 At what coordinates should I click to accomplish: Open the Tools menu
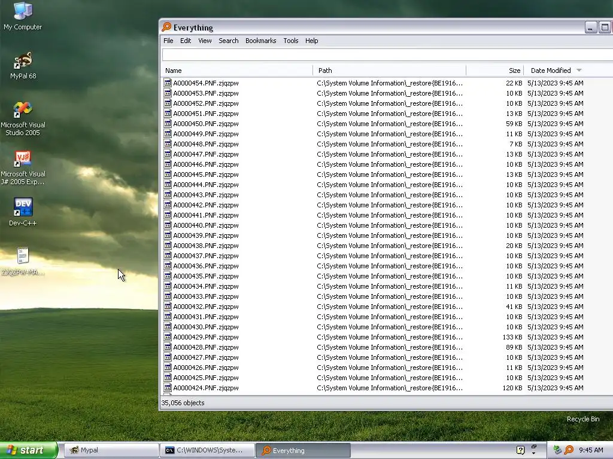click(290, 41)
